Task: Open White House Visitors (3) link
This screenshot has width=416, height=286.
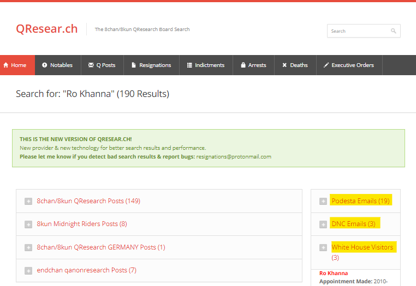Action: coord(362,252)
